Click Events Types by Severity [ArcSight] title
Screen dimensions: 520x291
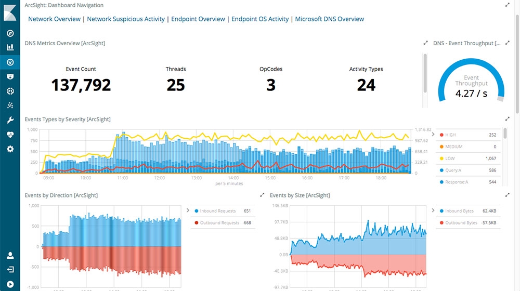68,119
